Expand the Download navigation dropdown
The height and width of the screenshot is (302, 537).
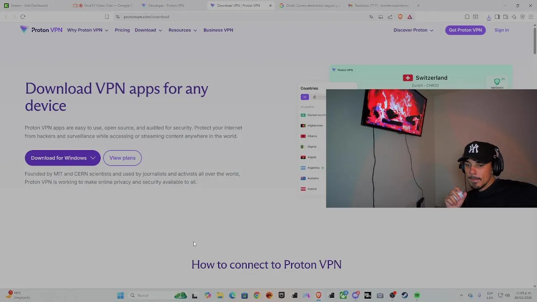[148, 30]
